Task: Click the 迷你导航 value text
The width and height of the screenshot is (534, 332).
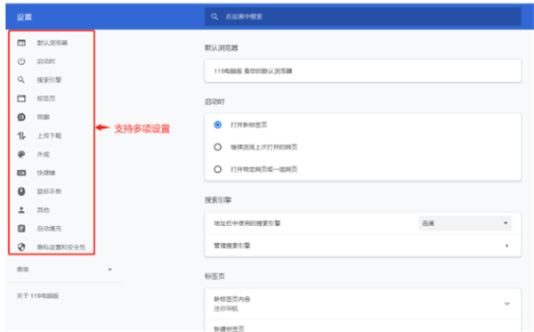Action: (226, 309)
